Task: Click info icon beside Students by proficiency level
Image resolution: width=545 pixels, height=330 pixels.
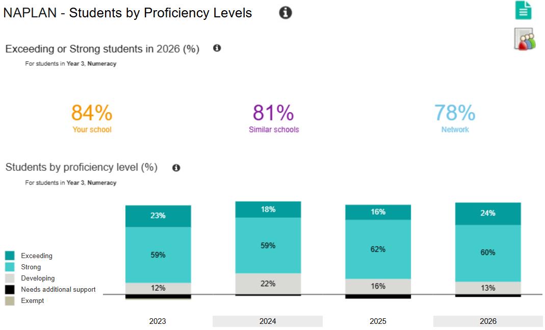Action: 176,168
